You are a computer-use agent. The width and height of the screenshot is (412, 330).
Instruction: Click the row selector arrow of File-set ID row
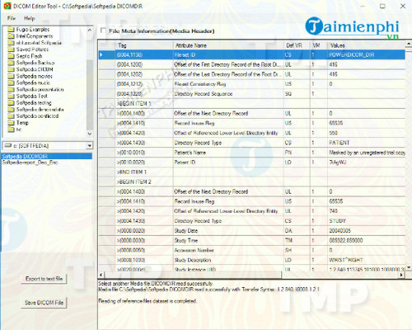(x=106, y=54)
